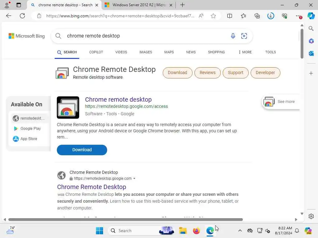This screenshot has width=318, height=238.
Task: Add this page to favorites star
Action: (x=213, y=16)
